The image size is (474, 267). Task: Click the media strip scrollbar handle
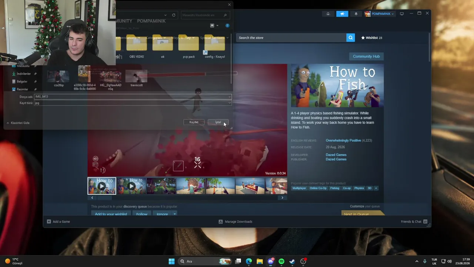coord(104,198)
